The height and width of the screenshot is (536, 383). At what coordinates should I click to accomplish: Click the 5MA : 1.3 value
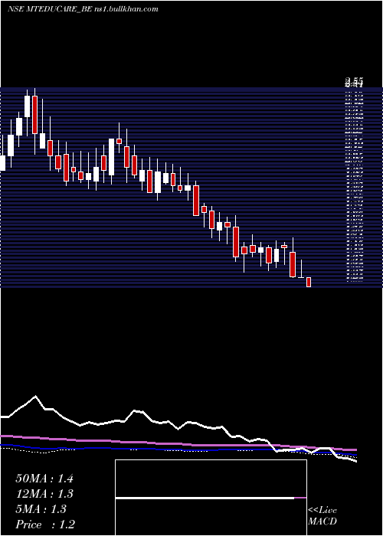coord(41,509)
